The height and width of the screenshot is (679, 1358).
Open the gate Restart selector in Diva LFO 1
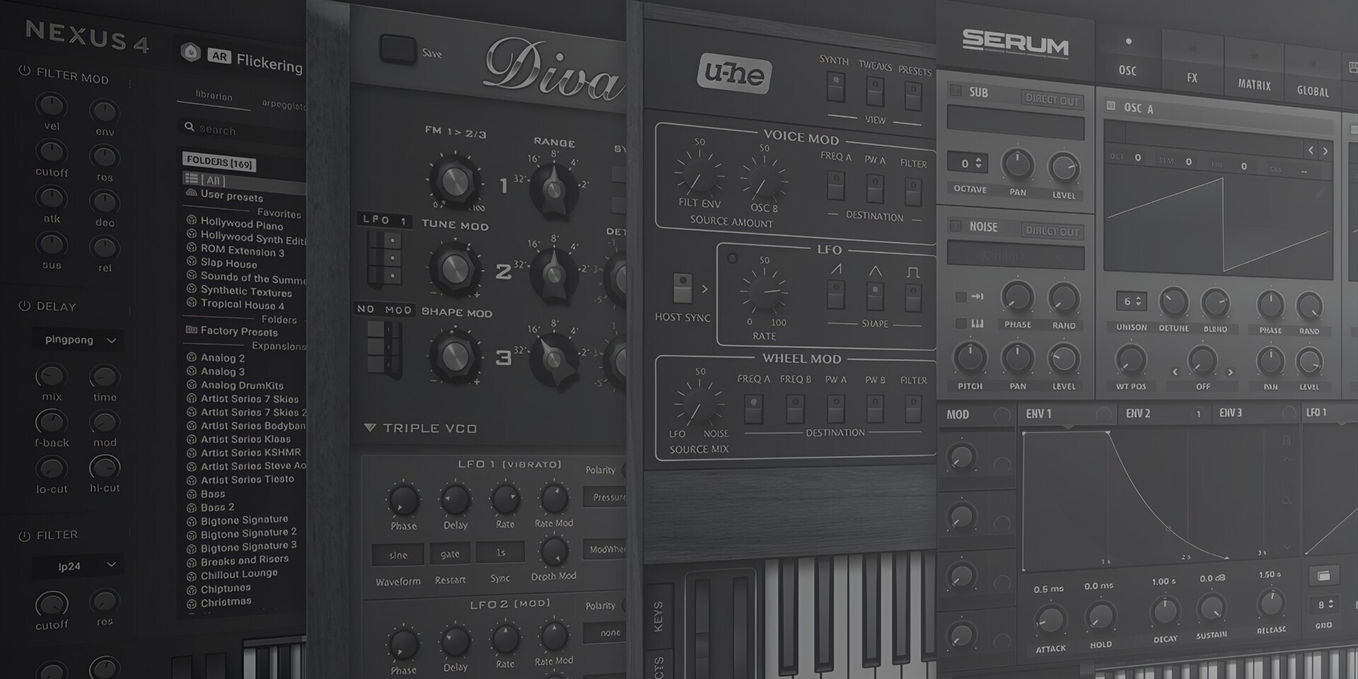[450, 554]
